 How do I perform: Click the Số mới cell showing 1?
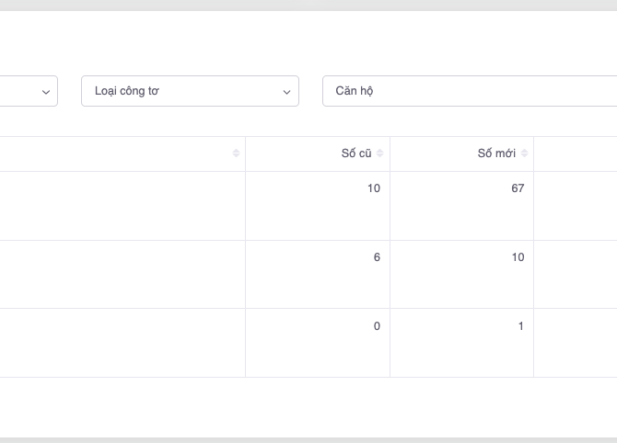click(x=461, y=343)
